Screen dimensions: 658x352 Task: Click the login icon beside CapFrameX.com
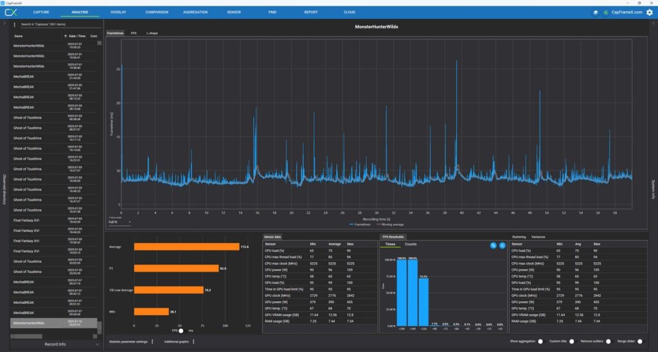[605, 13]
